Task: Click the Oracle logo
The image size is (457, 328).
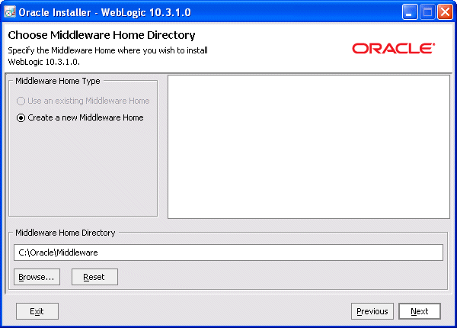Action: [394, 49]
